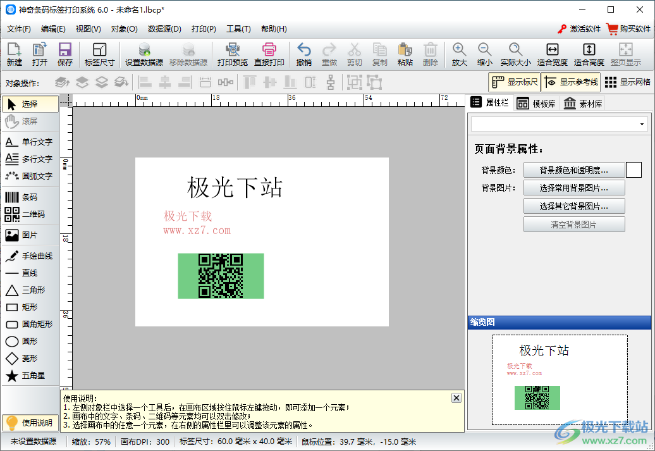This screenshot has width=655, height=451.
Task: Zoom in with 放大 icon
Action: click(x=459, y=54)
